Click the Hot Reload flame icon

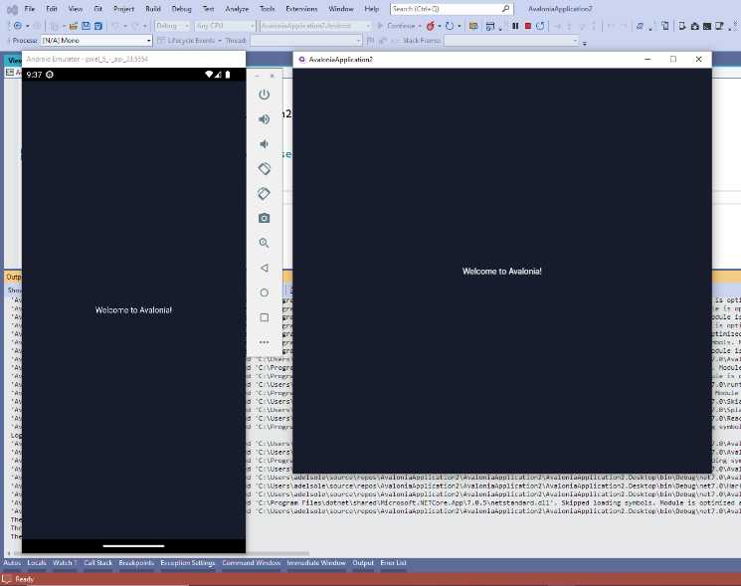coord(430,26)
